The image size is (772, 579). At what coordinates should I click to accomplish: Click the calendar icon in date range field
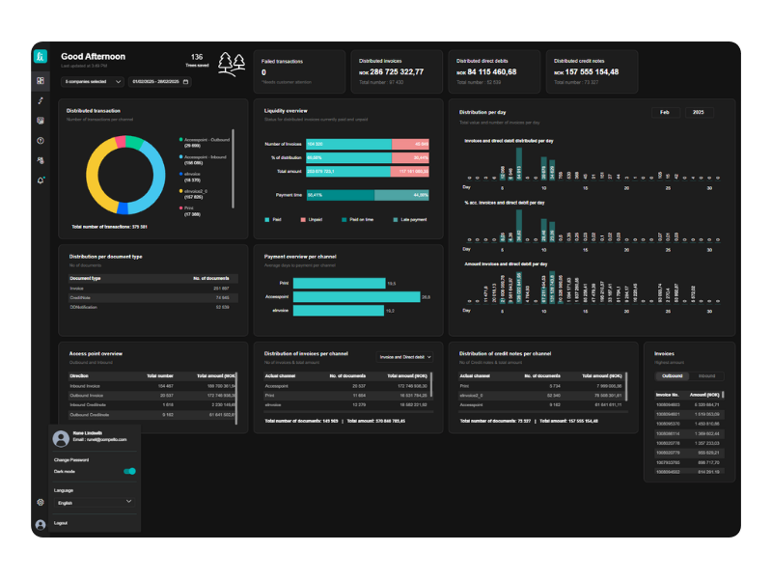click(186, 82)
